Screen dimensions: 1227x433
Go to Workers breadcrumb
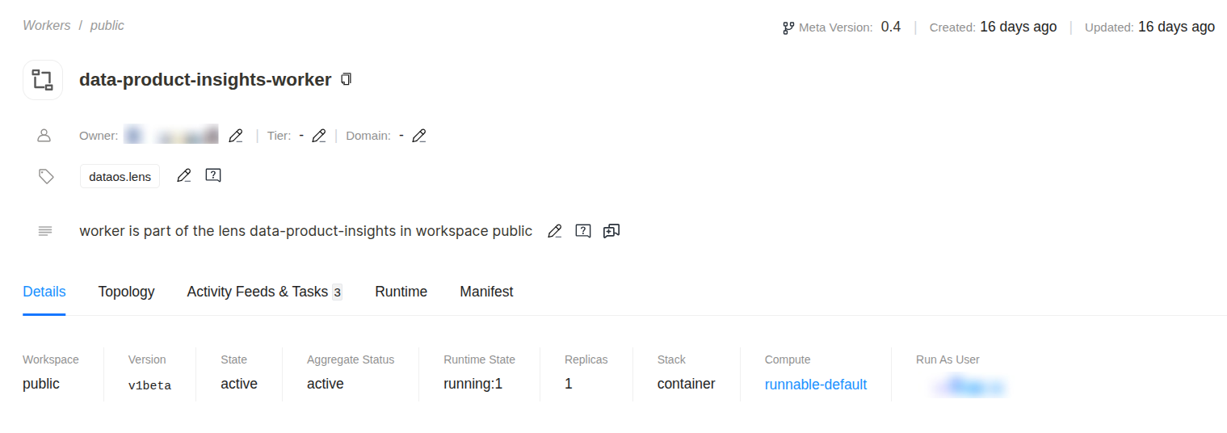[47, 25]
